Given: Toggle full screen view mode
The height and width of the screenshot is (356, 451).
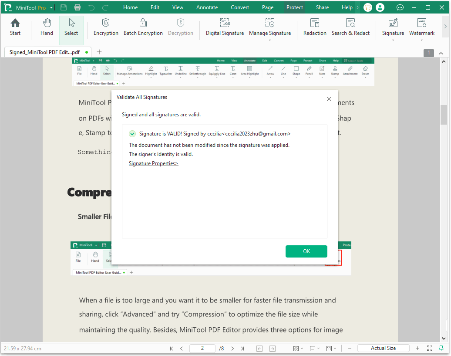Looking at the screenshot, I should click(430, 348).
